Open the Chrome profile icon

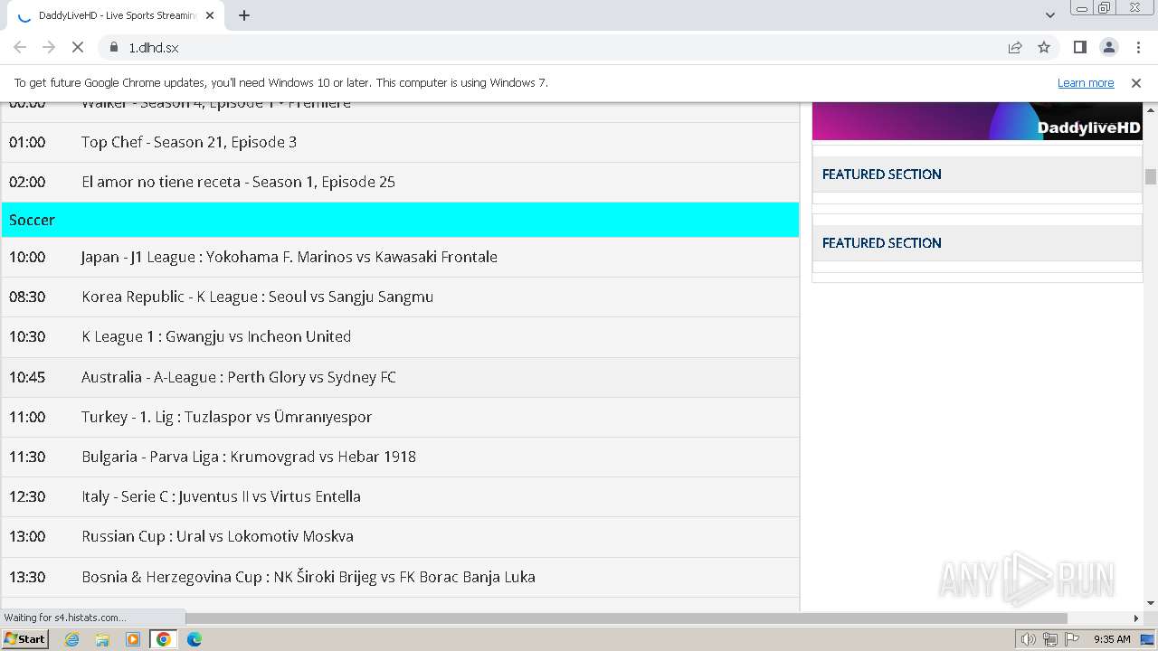pos(1108,47)
